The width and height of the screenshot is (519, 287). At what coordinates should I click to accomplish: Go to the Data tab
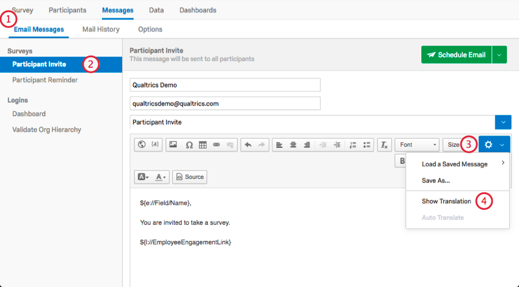[156, 10]
